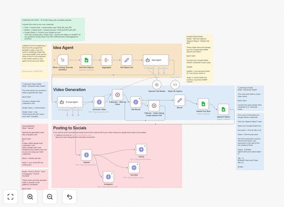Select the Idea Agent node

pyautogui.click(x=156, y=60)
